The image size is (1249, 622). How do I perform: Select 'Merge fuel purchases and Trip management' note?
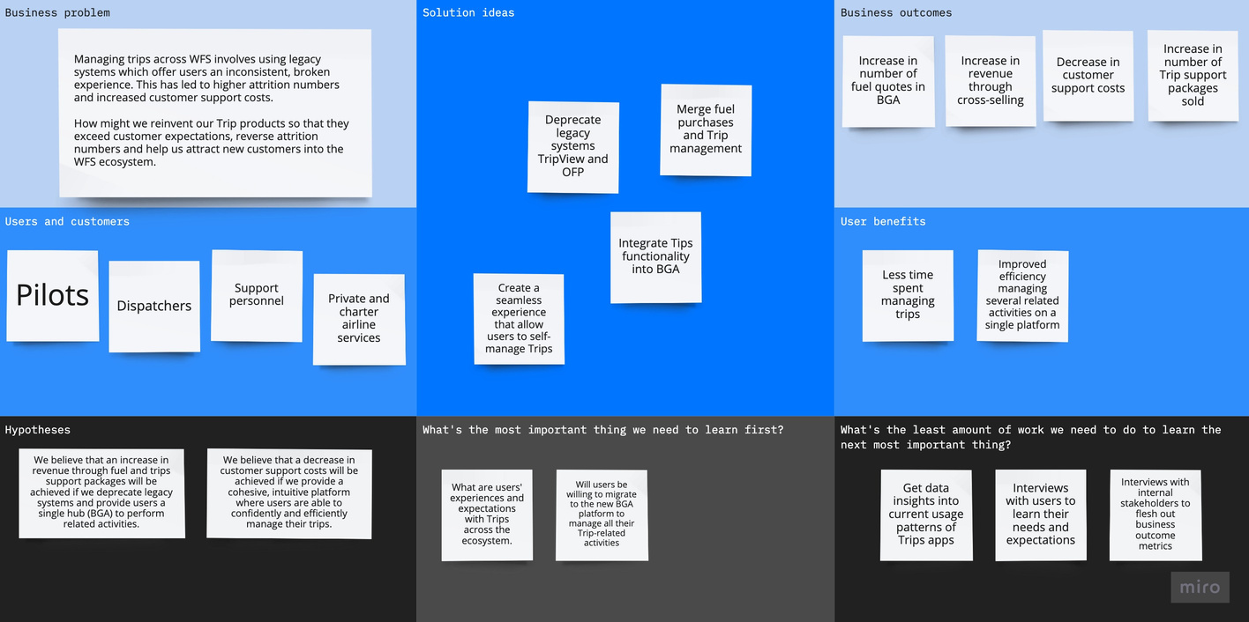tap(706, 130)
